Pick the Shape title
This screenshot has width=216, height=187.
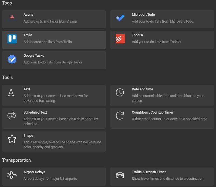[28, 136]
